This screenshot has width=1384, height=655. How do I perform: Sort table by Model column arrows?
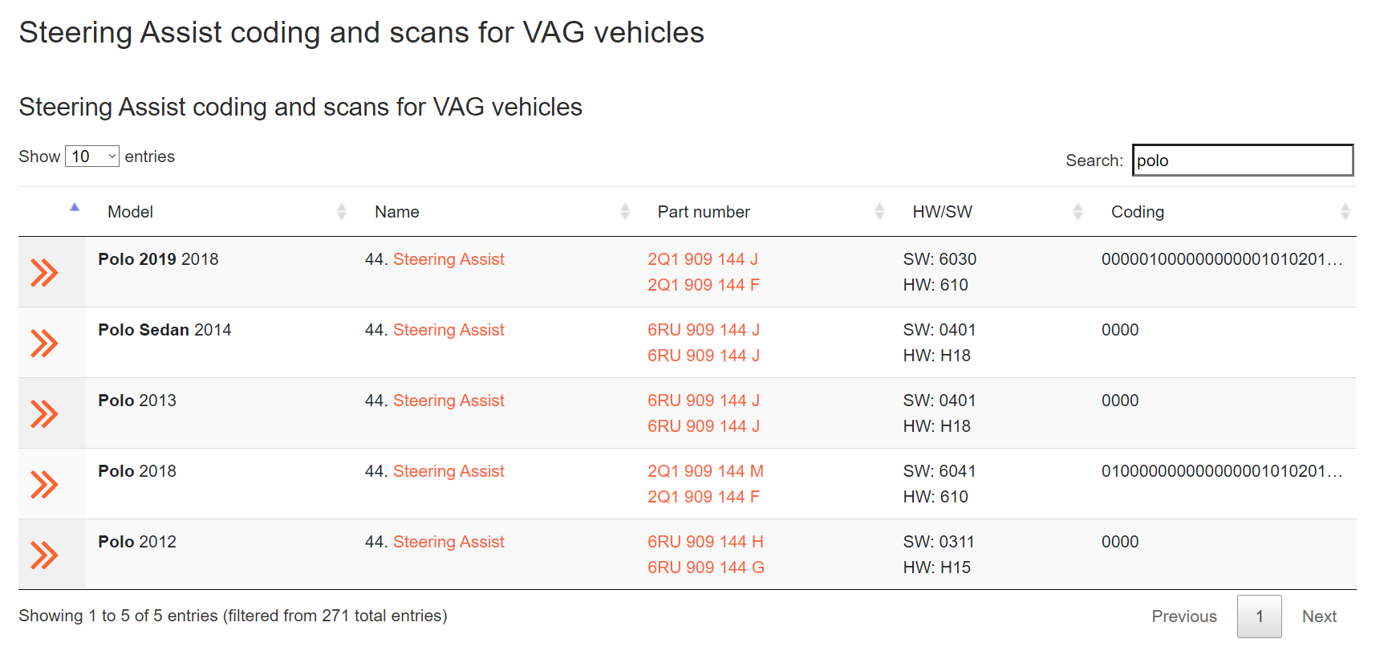click(342, 212)
